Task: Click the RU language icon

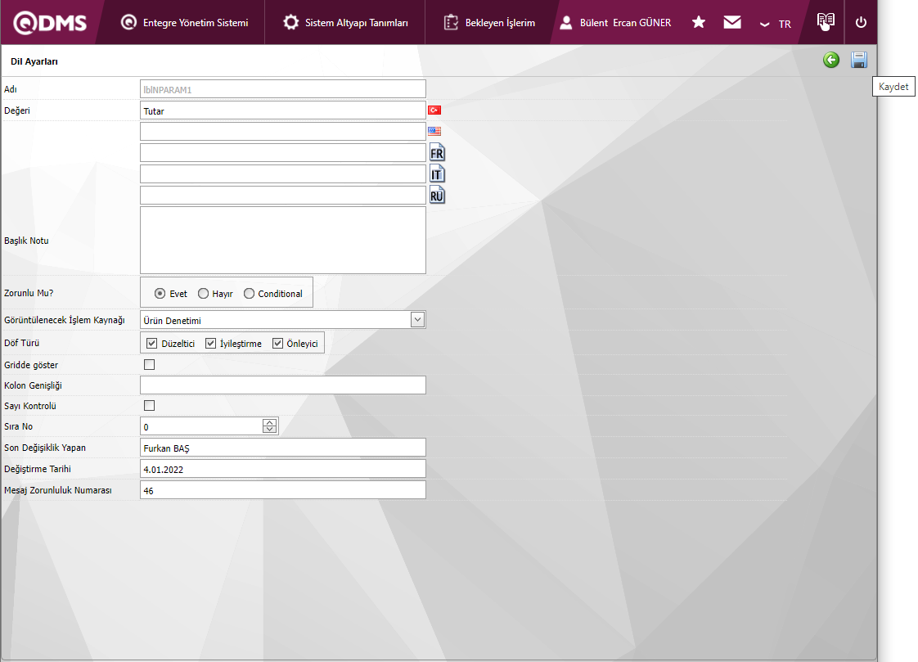Action: (x=437, y=195)
